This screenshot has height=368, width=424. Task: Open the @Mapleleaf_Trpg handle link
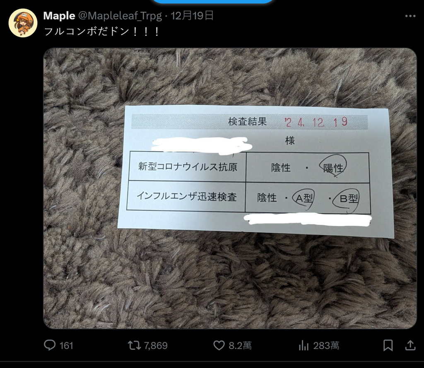pyautogui.click(x=120, y=16)
